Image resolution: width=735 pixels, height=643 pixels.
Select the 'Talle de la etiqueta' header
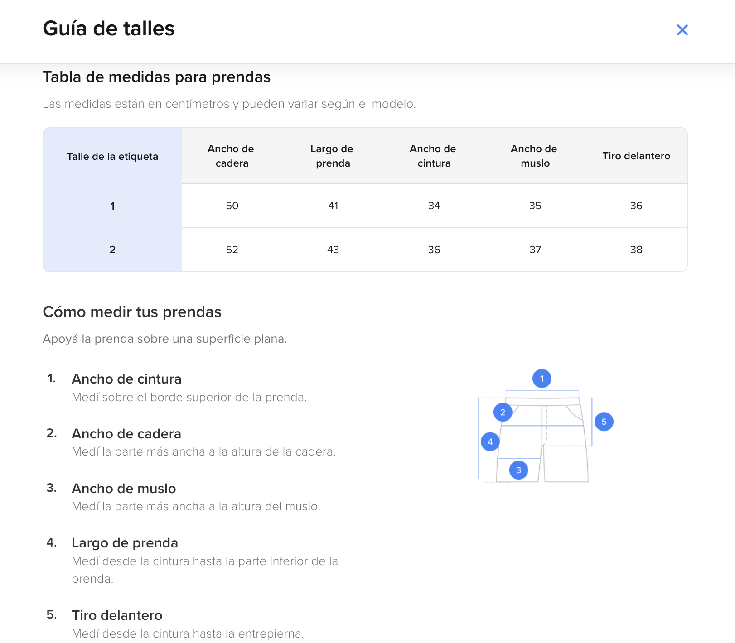(112, 156)
